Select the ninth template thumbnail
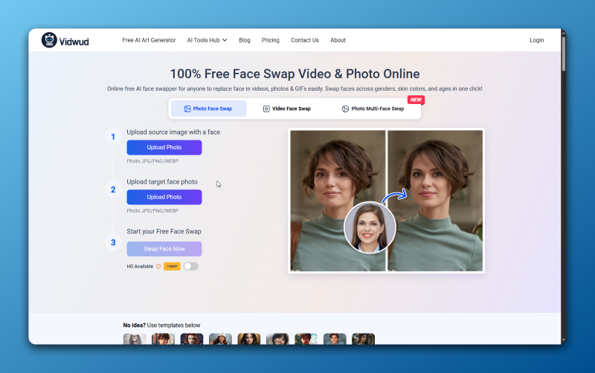 tap(364, 339)
